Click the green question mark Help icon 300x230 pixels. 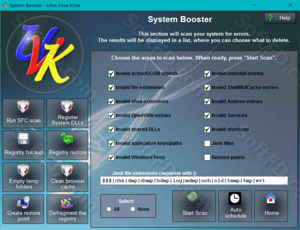271,18
